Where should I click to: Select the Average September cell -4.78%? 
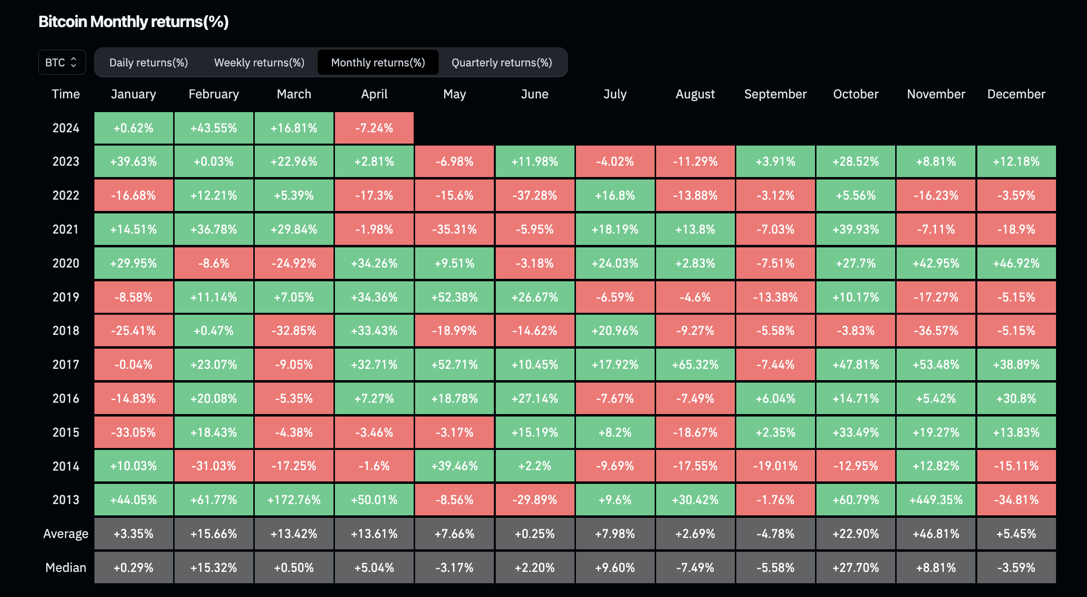point(776,534)
